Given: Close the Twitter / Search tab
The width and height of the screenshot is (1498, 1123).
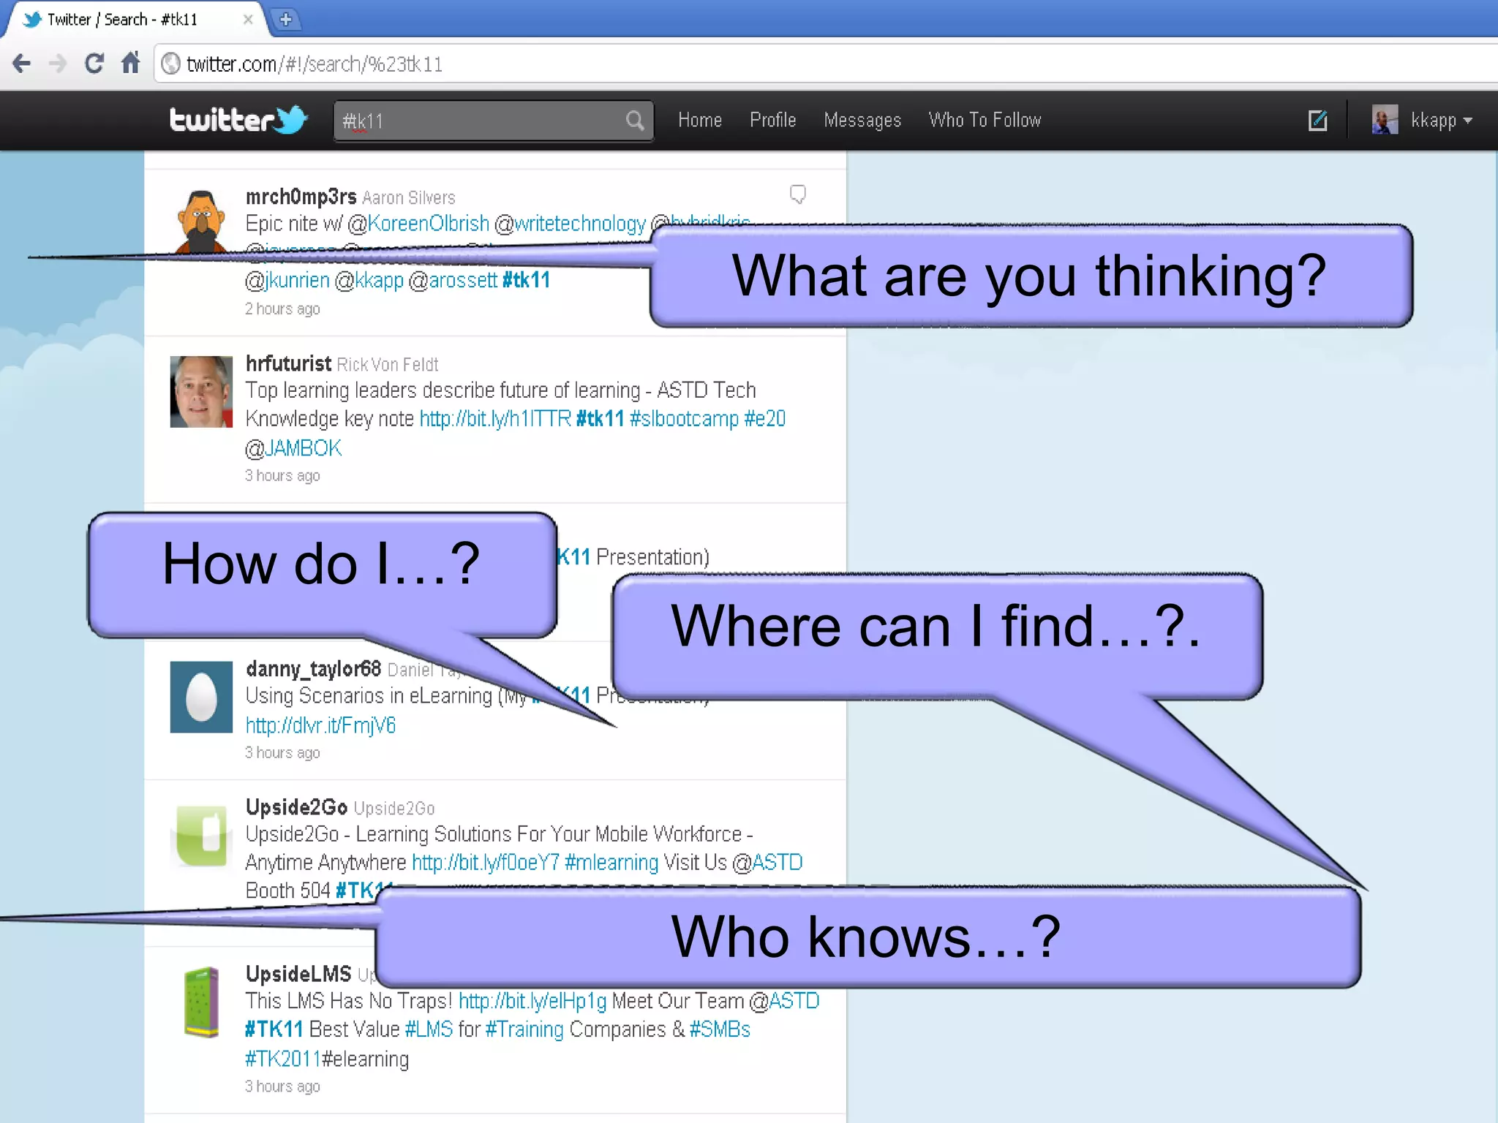Looking at the screenshot, I should [248, 20].
